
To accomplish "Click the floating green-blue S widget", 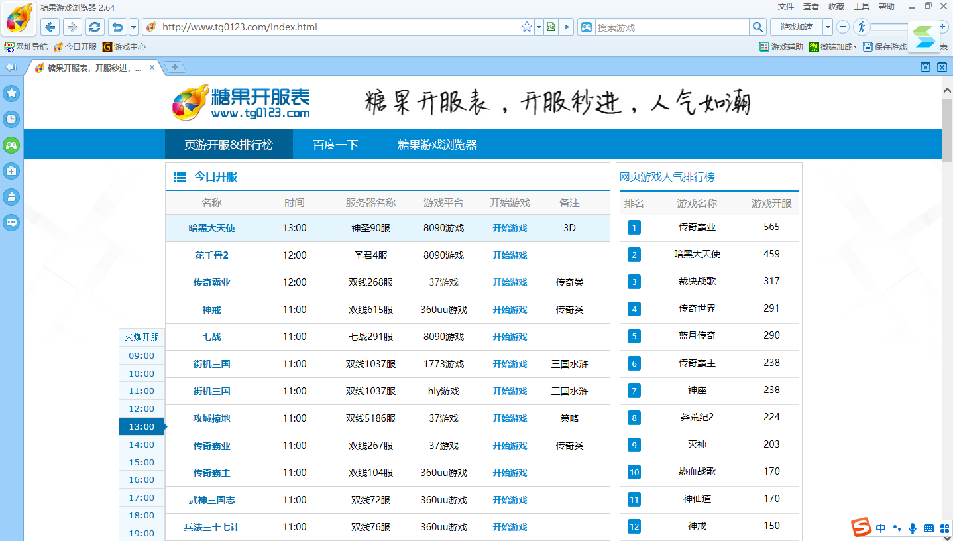I will tap(924, 36).
